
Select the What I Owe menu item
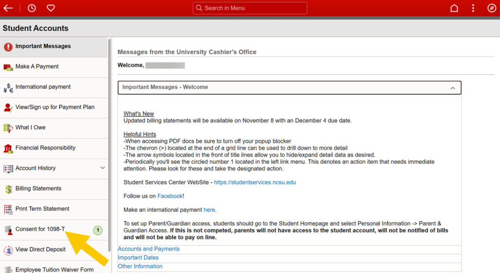point(54,128)
